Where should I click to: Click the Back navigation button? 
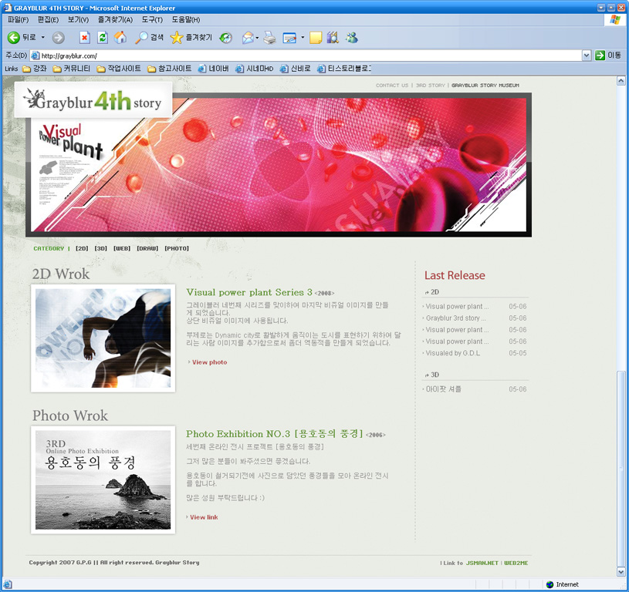(22, 37)
